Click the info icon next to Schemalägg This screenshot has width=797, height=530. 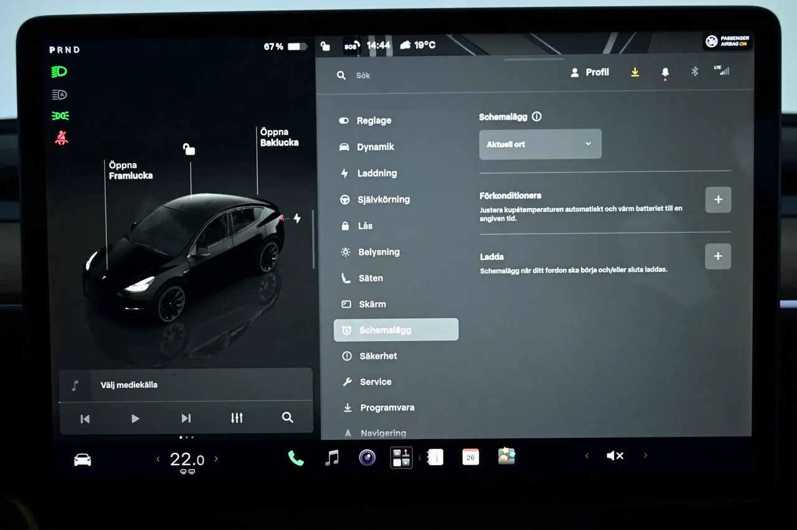(537, 116)
